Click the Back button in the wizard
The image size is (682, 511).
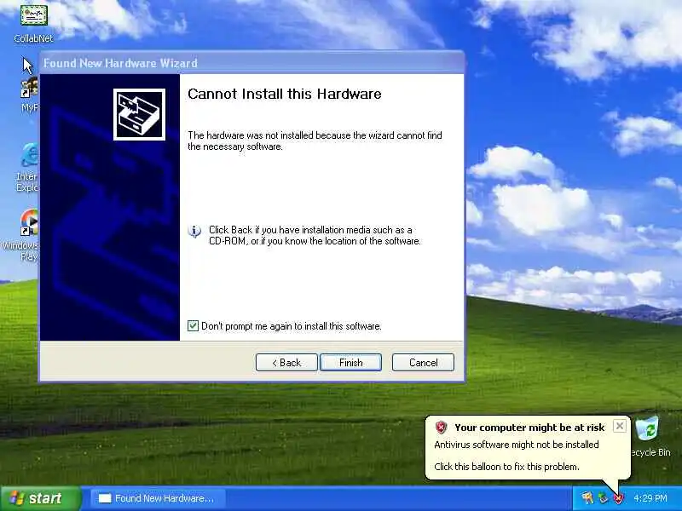(x=286, y=363)
